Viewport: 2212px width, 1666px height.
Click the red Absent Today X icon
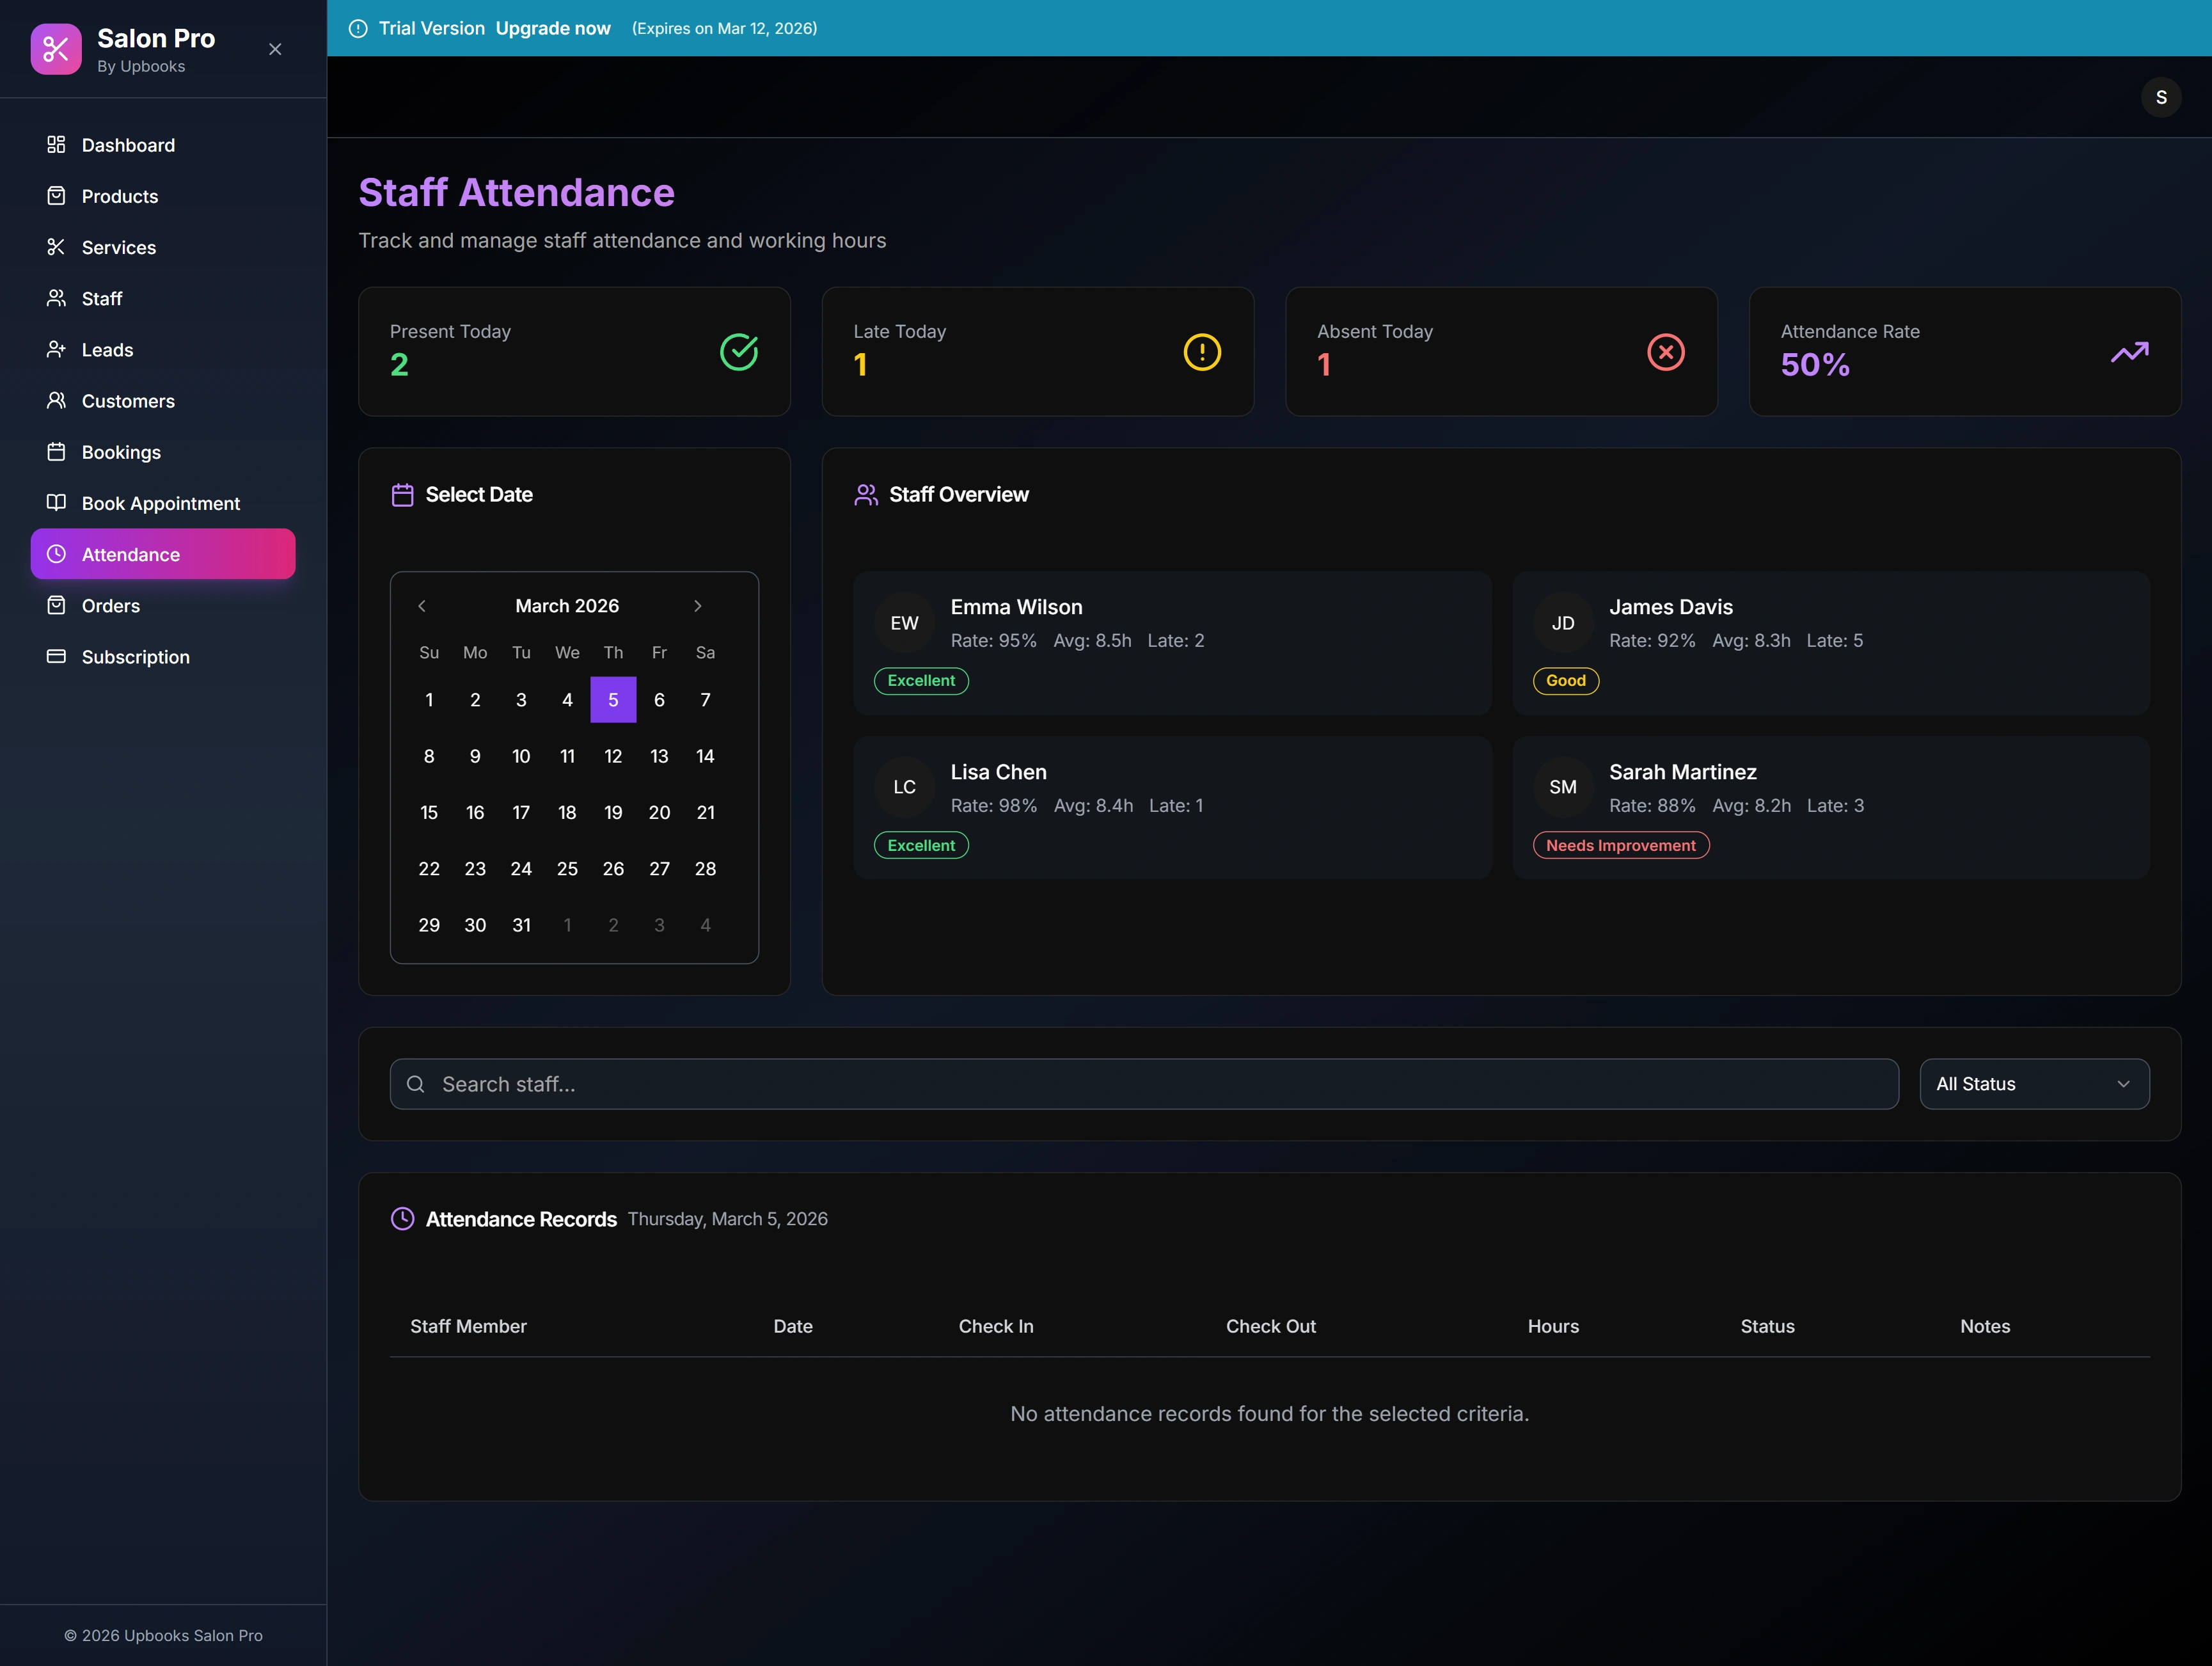coord(1665,352)
